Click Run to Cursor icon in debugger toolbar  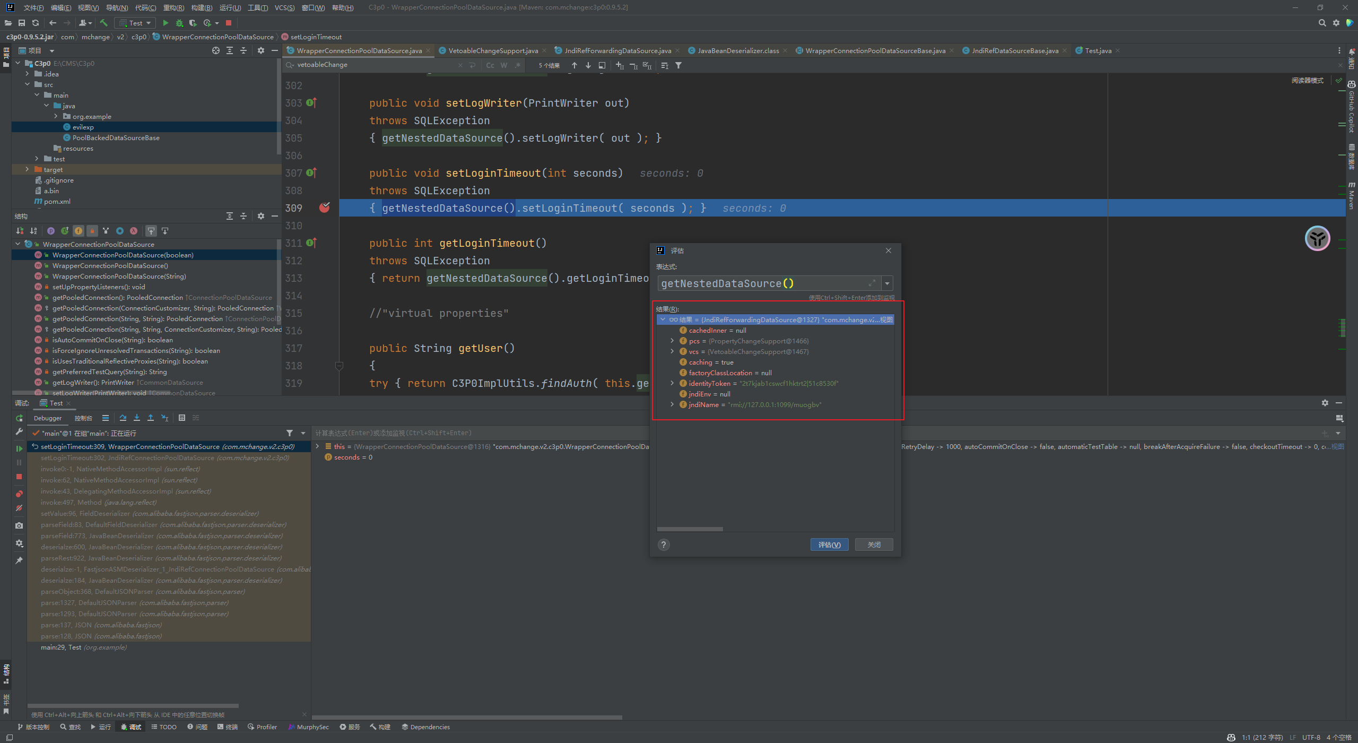click(165, 418)
